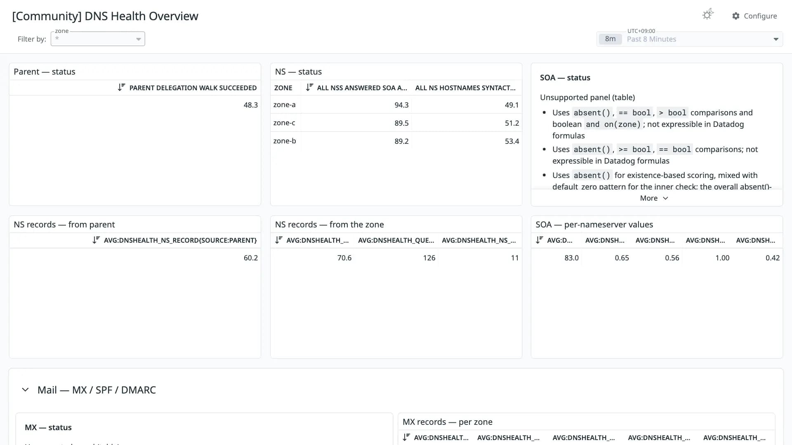The width and height of the screenshot is (792, 445).
Task: Click the ZONE column header
Action: 283,88
